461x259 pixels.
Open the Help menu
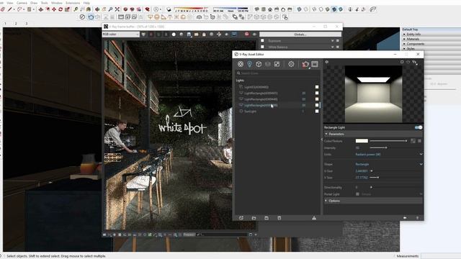pyautogui.click(x=86, y=3)
